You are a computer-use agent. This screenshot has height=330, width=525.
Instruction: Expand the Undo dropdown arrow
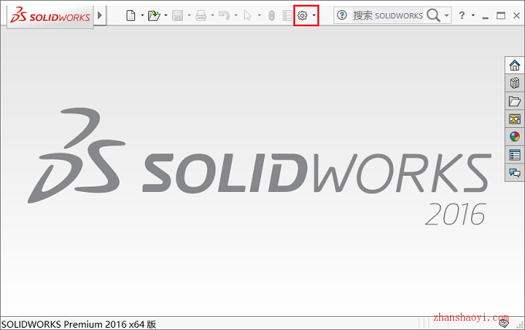coord(236,15)
